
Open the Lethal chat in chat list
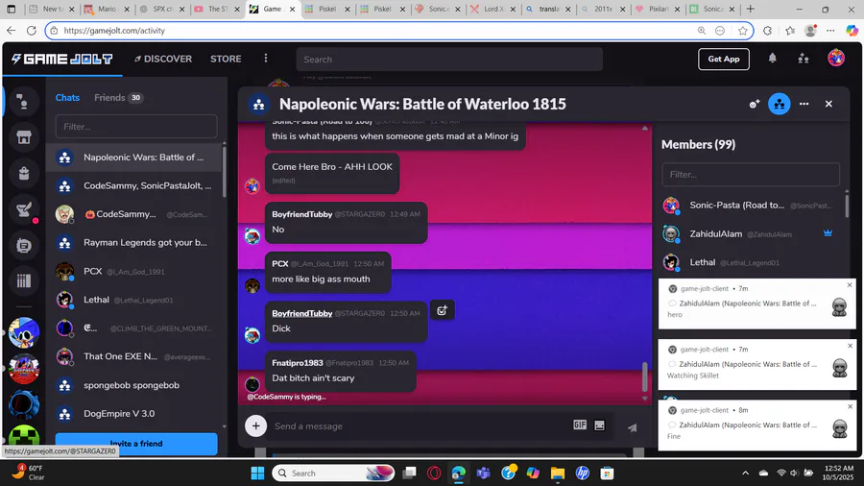click(x=133, y=300)
